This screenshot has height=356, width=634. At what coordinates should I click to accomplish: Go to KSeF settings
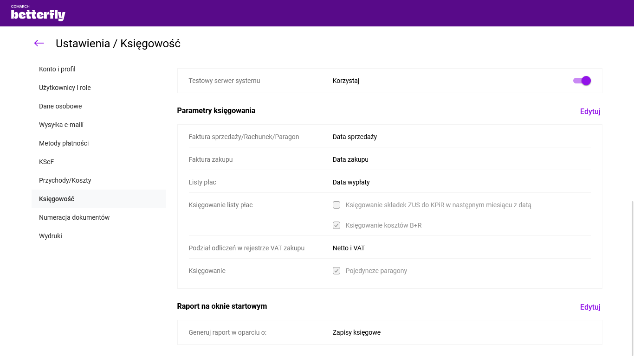[46, 162]
